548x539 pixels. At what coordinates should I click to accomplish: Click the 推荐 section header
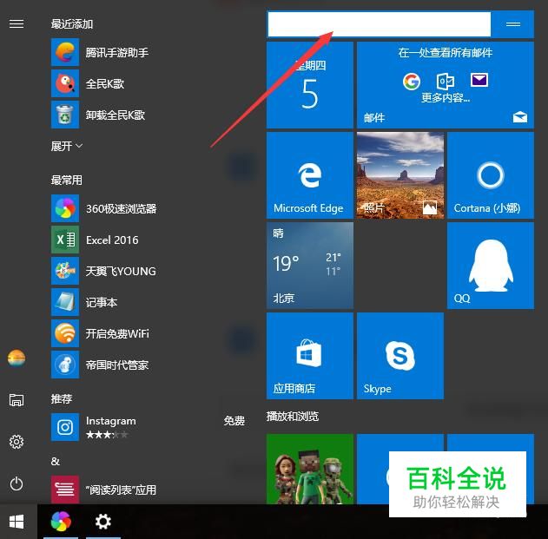[x=62, y=398]
